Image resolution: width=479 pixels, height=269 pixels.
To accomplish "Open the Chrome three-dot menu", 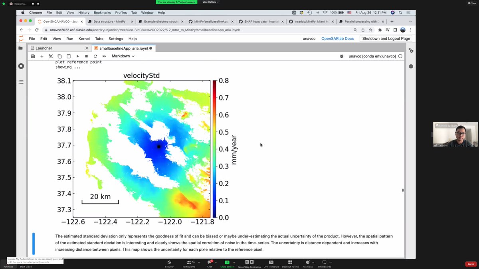I will tap(410, 30).
